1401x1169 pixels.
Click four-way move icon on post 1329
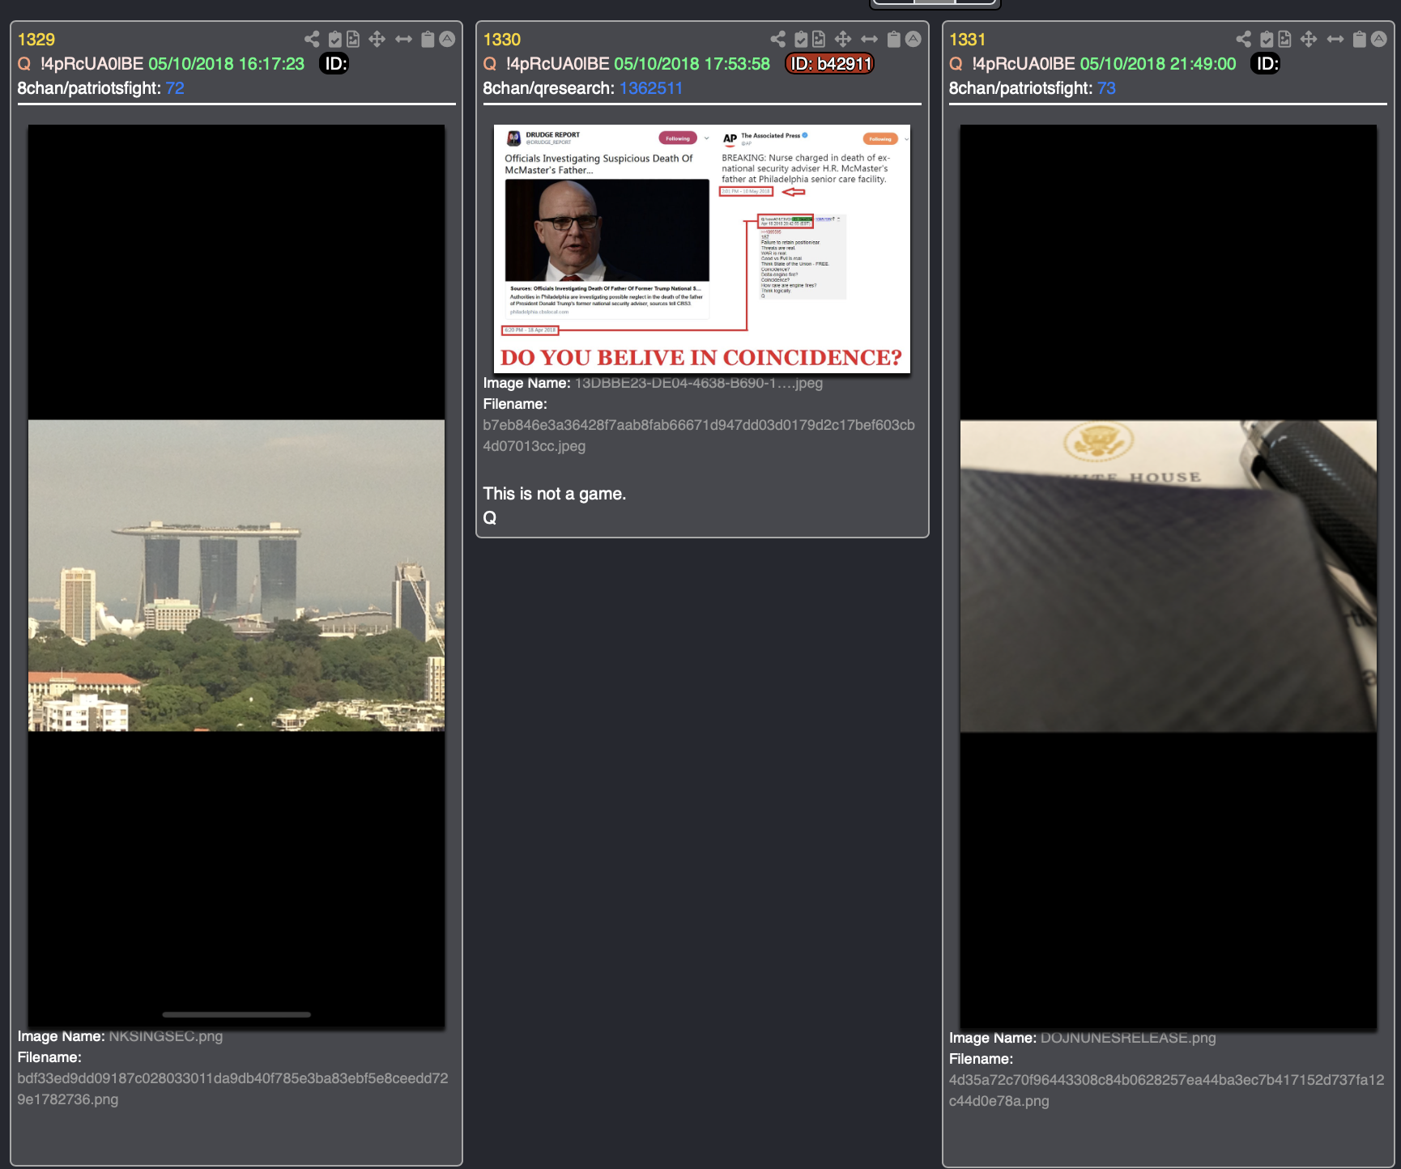click(x=377, y=39)
